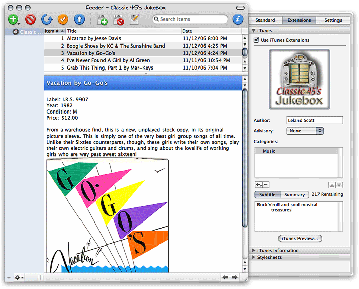Click the date 11/11/06 10:54 PM cell
Viewport: 359px width, 289px height.
206,60
